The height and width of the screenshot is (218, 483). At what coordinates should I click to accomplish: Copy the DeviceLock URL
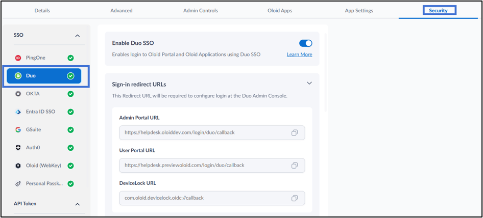click(x=295, y=198)
